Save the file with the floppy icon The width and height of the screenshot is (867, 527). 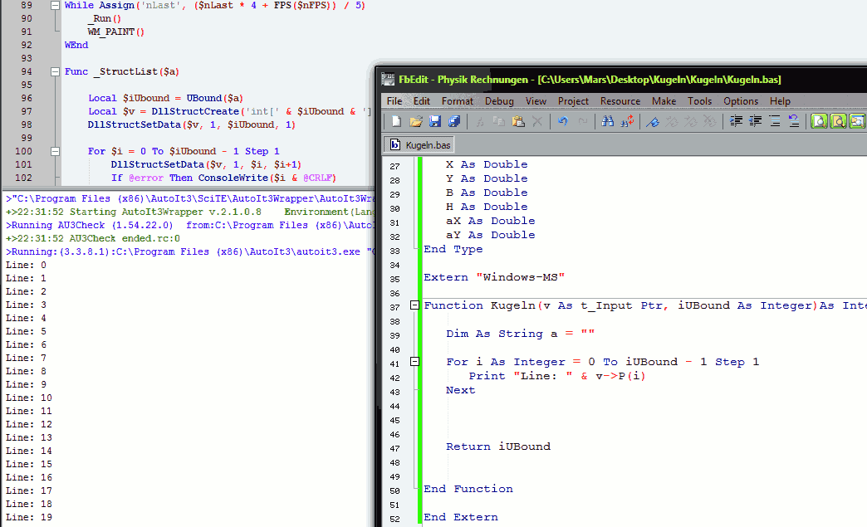tap(434, 122)
